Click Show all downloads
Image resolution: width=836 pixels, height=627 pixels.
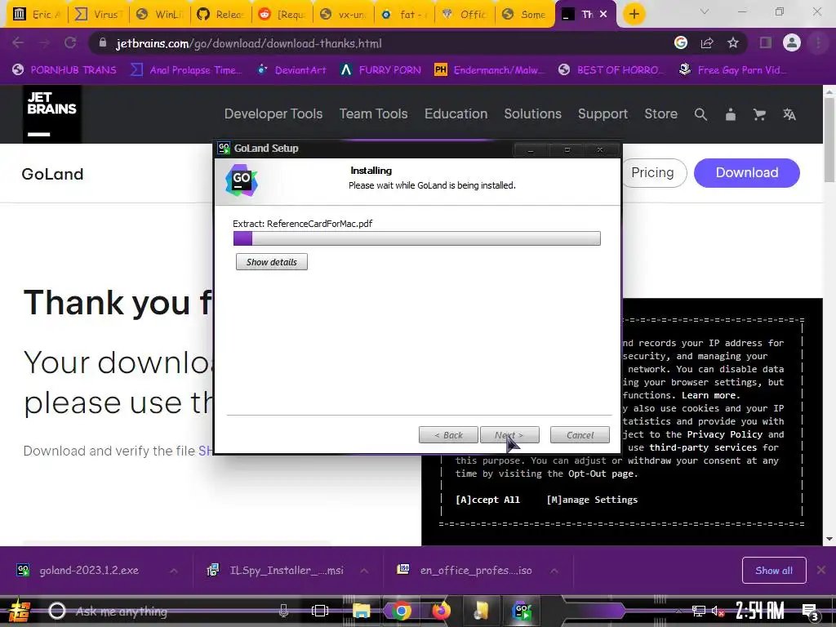pyautogui.click(x=774, y=571)
